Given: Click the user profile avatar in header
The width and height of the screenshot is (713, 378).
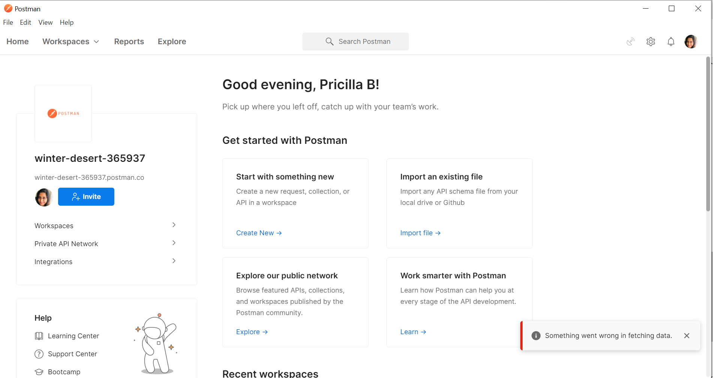Looking at the screenshot, I should [691, 42].
